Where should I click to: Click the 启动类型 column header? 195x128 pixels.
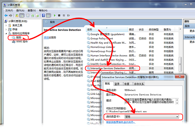pos(155,29)
